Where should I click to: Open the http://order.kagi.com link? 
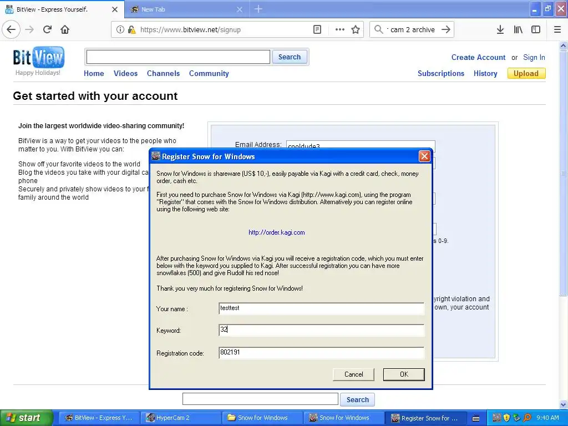(x=277, y=232)
